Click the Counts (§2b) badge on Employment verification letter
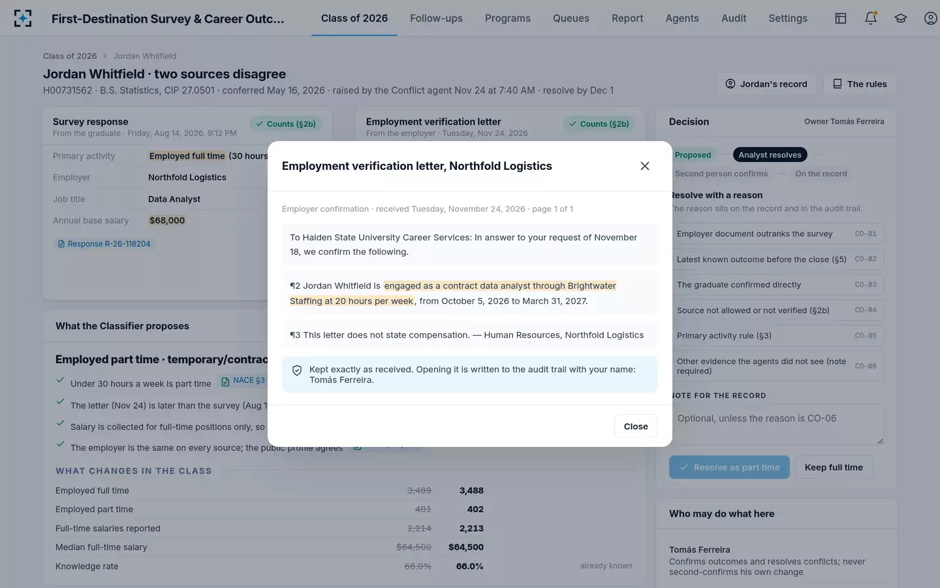 (599, 124)
